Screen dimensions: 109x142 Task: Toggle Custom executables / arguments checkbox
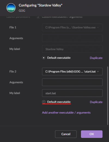click(38, 17)
